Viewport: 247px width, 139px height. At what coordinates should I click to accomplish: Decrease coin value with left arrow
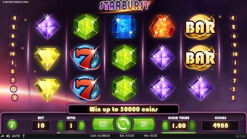pos(165,126)
